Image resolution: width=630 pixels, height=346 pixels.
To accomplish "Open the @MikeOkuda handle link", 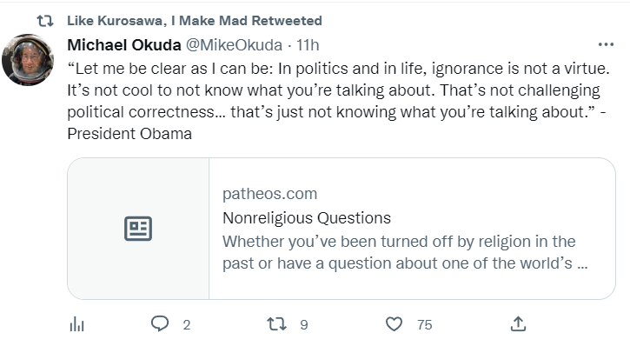I will coord(234,45).
